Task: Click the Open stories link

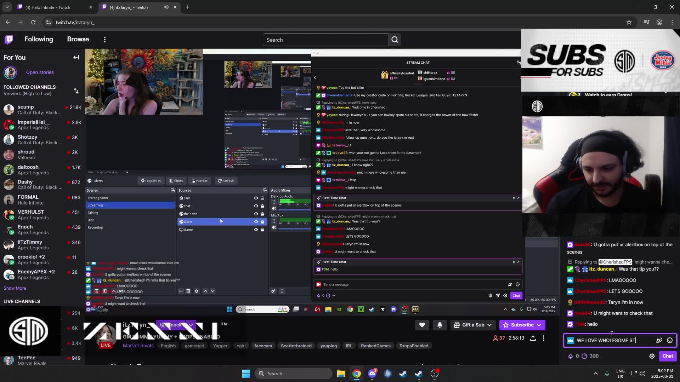Action: (x=40, y=72)
